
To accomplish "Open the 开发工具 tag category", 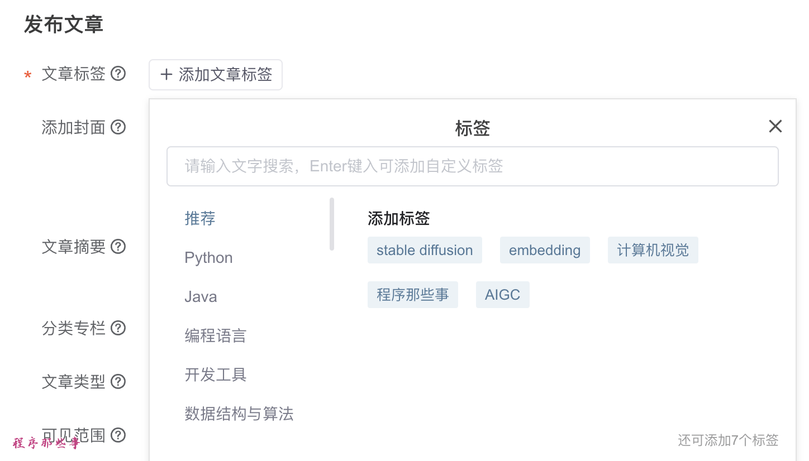I will pyautogui.click(x=215, y=374).
